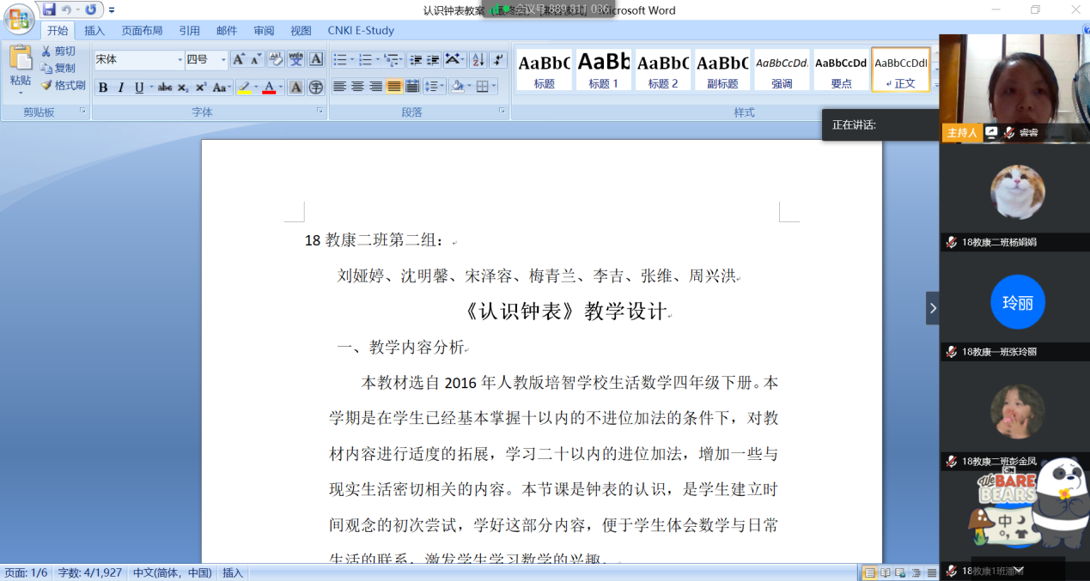Screen dimensions: 1090x581
Task: Apply bold formatting with the B icon
Action: (101, 86)
